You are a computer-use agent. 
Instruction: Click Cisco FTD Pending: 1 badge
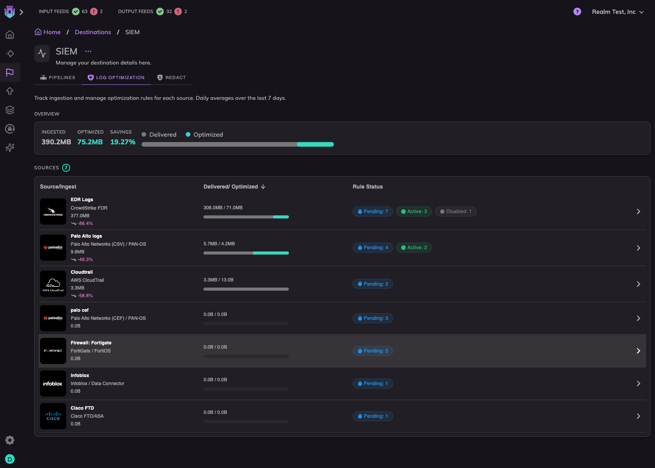click(x=373, y=416)
